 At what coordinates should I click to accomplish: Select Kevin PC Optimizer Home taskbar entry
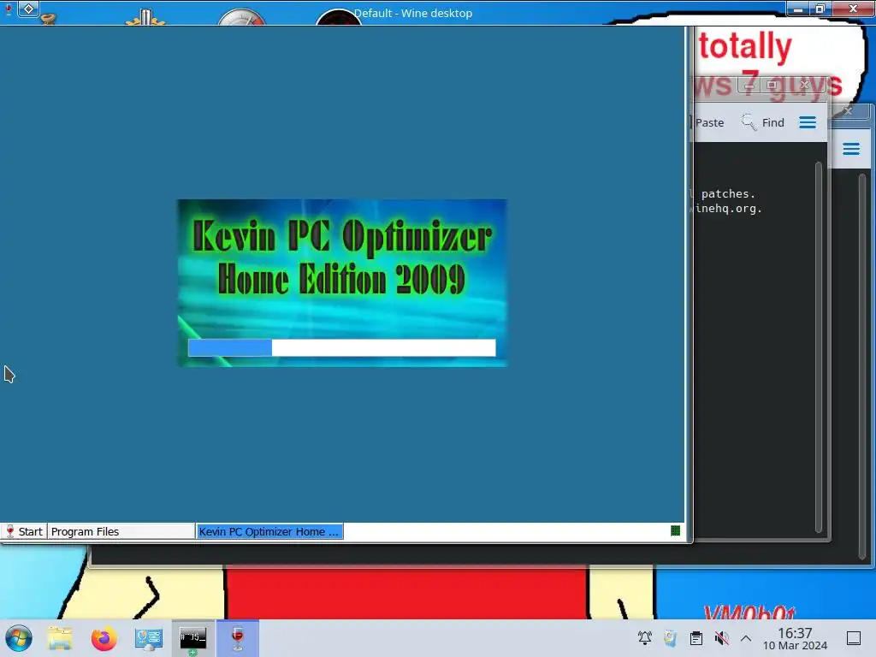pyautogui.click(x=269, y=531)
